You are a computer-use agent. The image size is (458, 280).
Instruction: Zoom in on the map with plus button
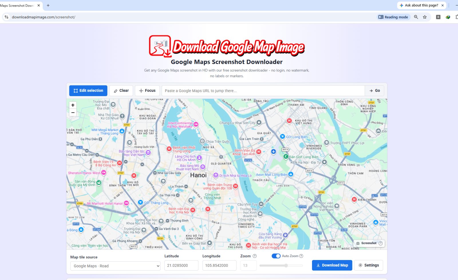[x=73, y=105]
